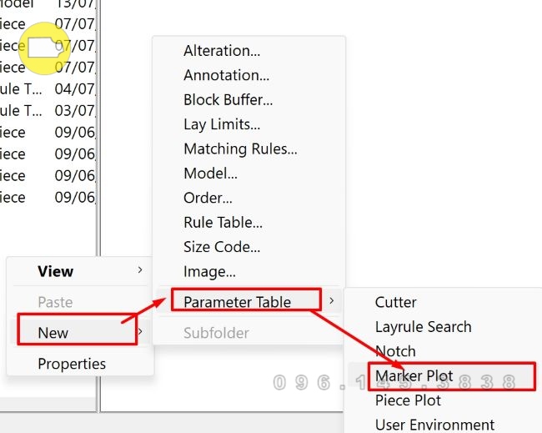Choose Alteration... from New submenu
542x433 pixels.
[222, 51]
